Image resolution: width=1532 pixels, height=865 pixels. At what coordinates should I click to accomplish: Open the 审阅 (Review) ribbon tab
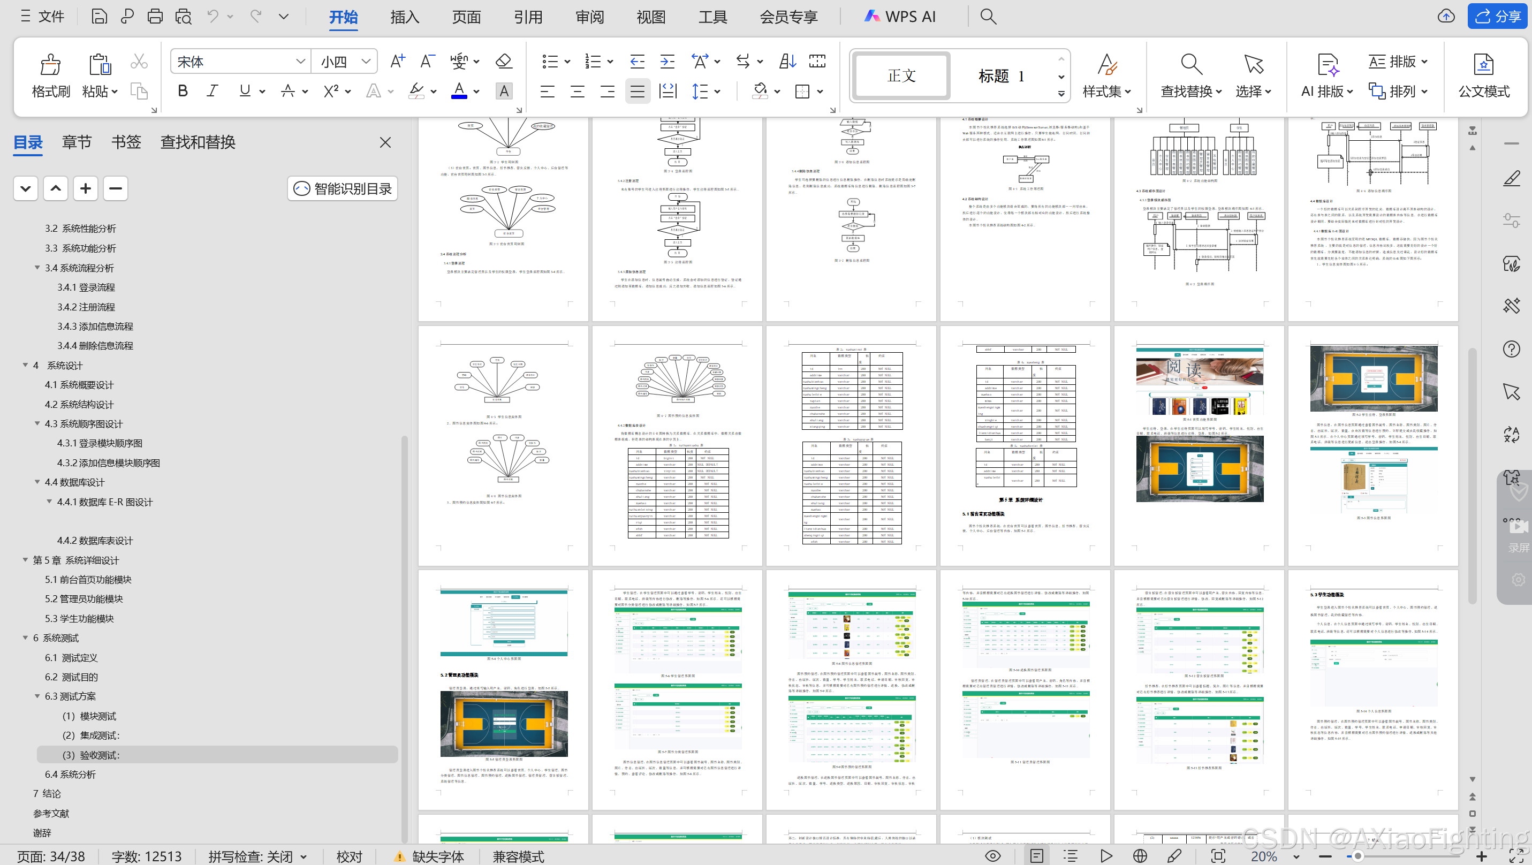(589, 17)
